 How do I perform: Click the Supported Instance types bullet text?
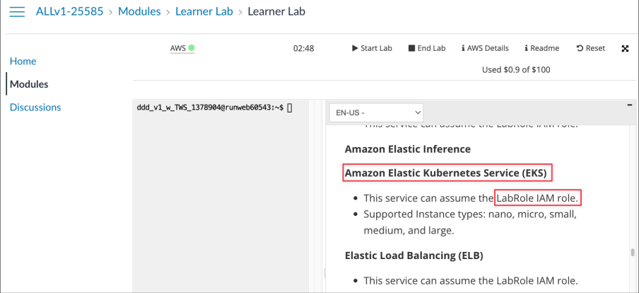pyautogui.click(x=470, y=222)
